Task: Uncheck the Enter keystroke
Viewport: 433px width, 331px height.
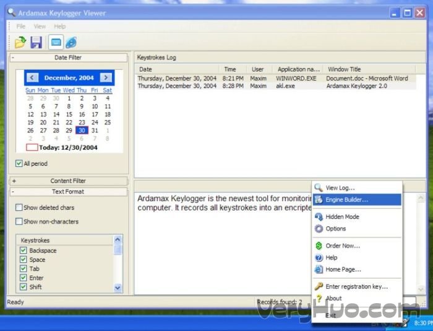Action: pos(24,278)
